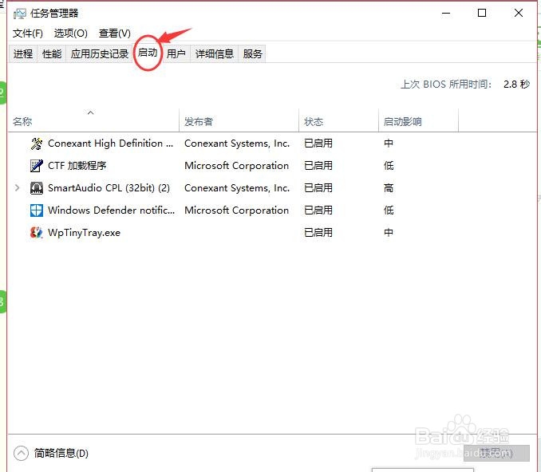Viewport: 541px width, 472px height.
Task: Sort by the 状态 column header
Action: 338,120
